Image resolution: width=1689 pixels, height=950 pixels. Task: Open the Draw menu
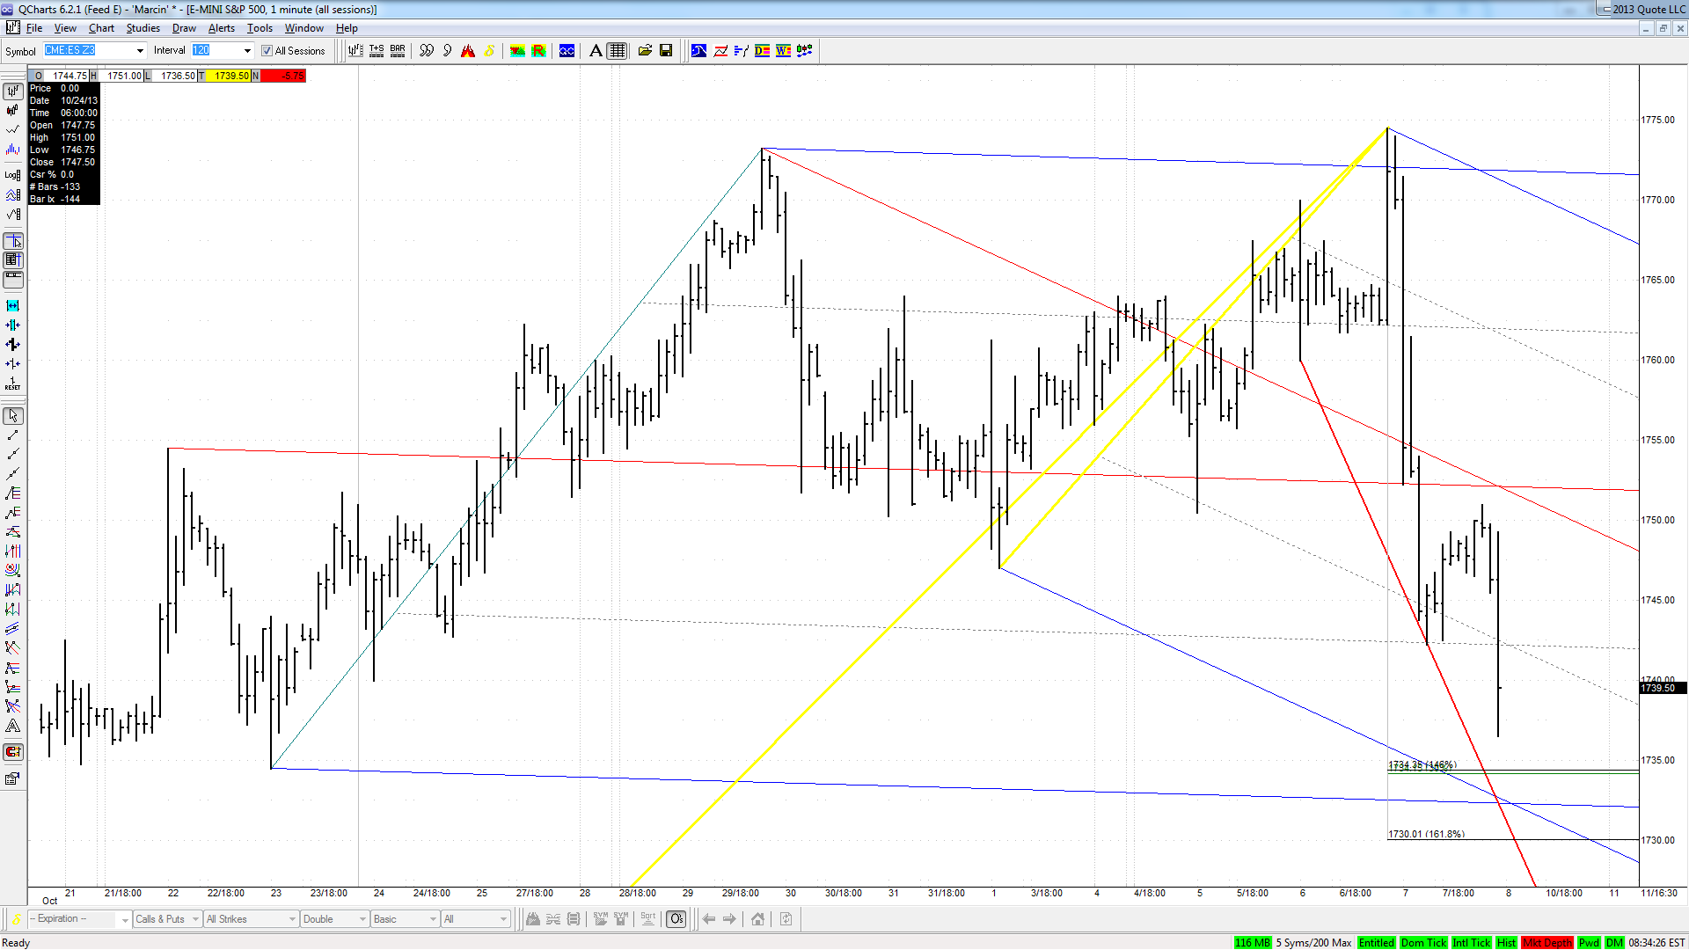[x=184, y=28]
